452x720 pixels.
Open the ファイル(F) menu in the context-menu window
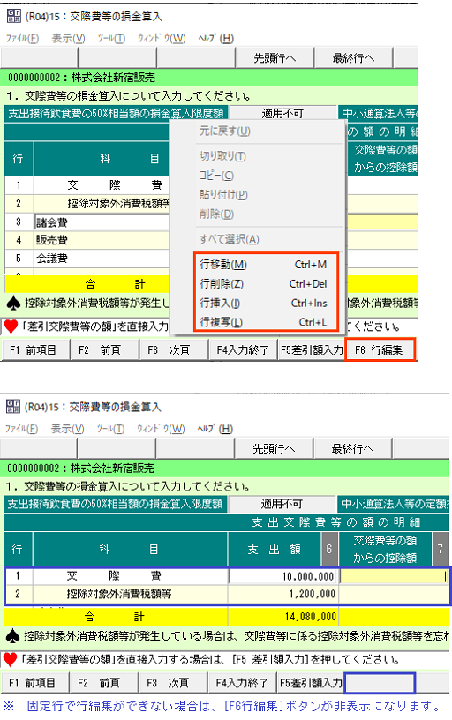(22, 39)
